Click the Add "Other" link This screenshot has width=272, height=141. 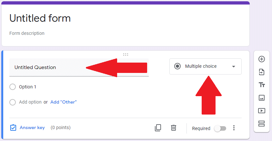(64, 102)
